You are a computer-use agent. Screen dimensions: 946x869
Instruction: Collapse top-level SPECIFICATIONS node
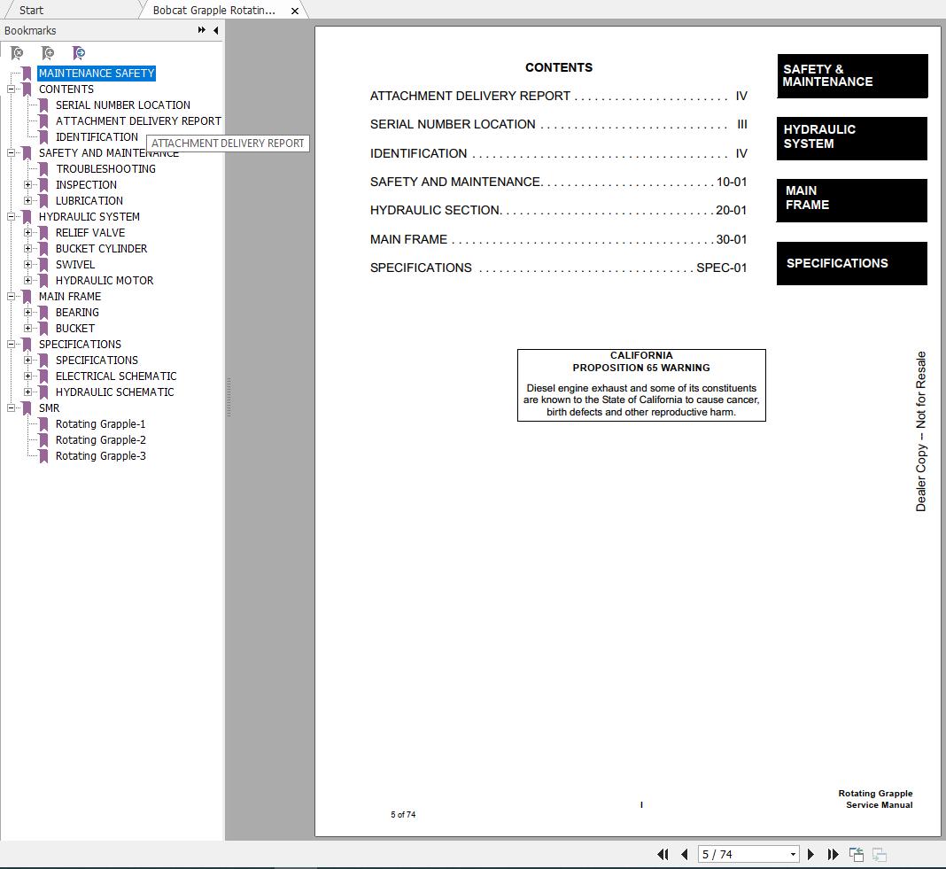click(11, 345)
